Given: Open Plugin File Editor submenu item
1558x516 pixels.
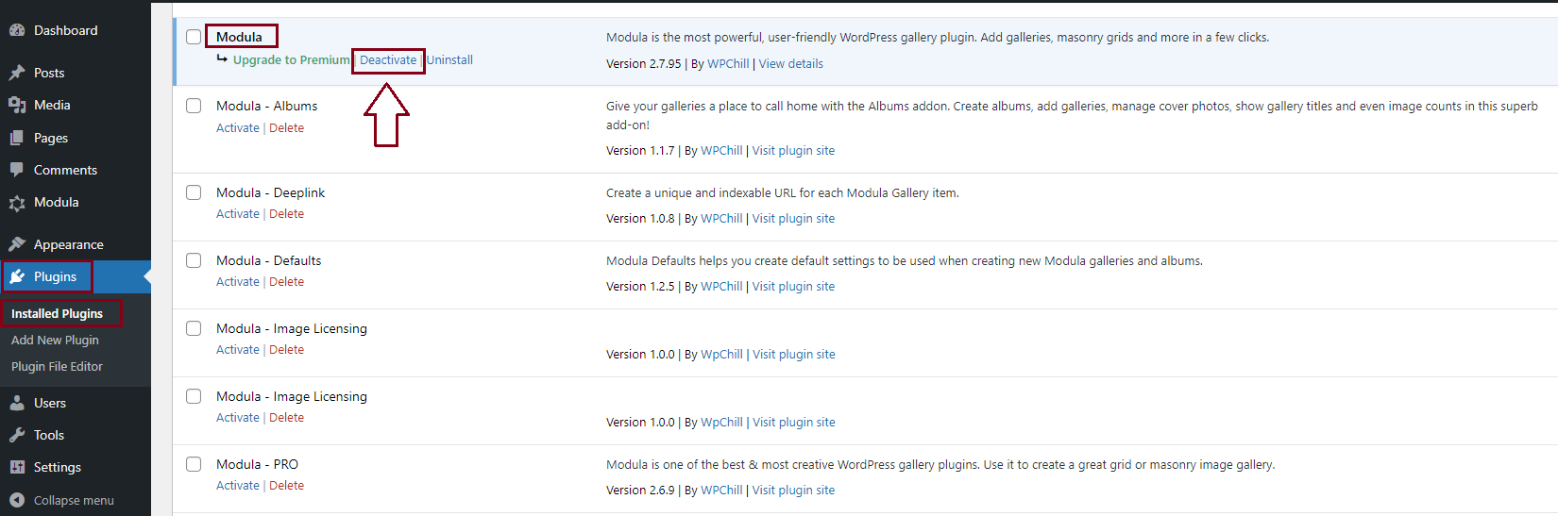Looking at the screenshot, I should tap(57, 366).
